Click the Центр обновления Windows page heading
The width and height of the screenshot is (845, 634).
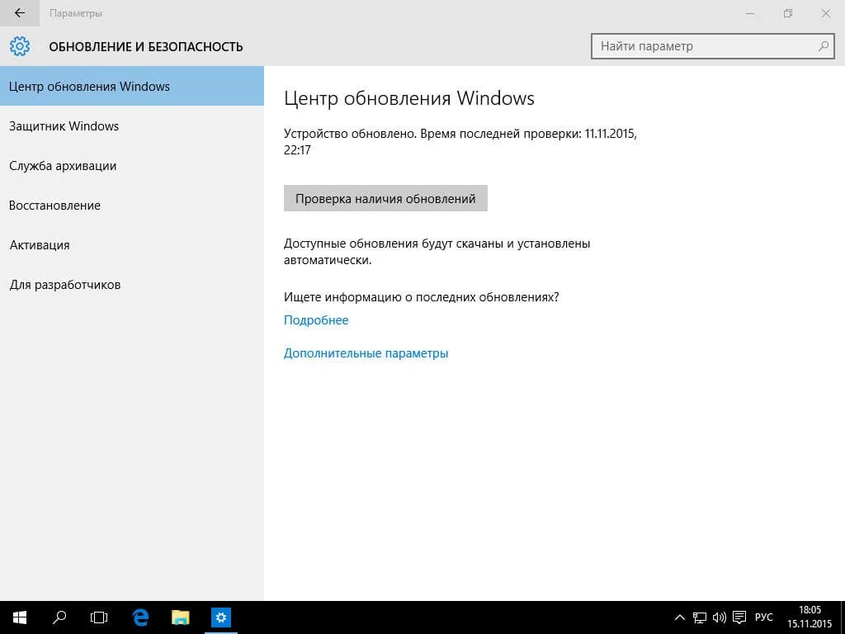pos(409,98)
